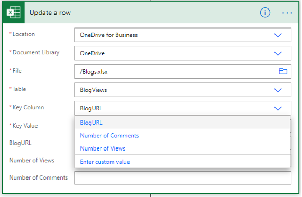Select BlogURL from the dropdown list
Image resolution: width=302 pixels, height=197 pixels.
click(182, 123)
